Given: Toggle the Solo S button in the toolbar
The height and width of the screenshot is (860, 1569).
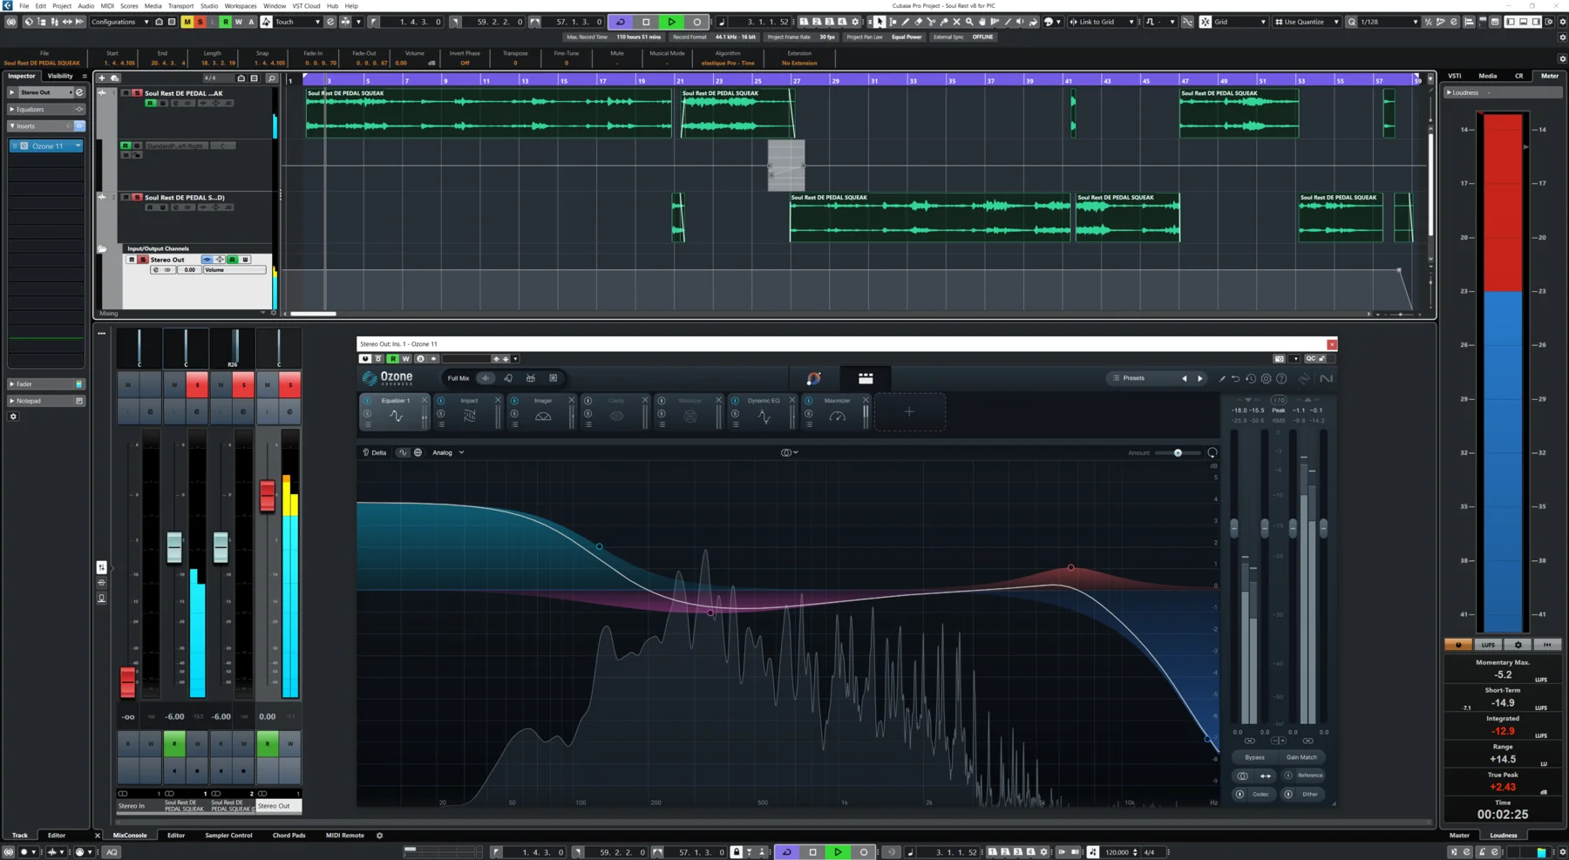Looking at the screenshot, I should (x=200, y=22).
